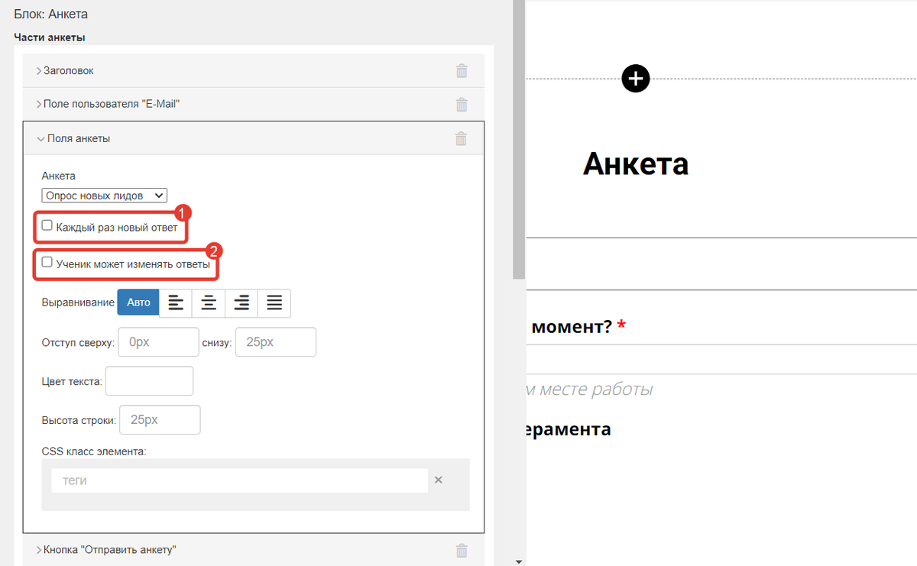Click the снизу offset input field

tap(276, 342)
